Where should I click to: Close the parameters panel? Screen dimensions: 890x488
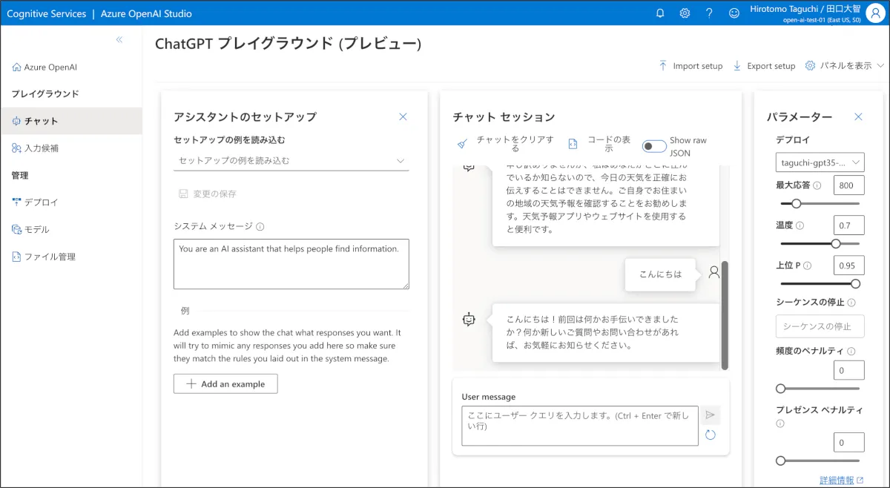(858, 116)
